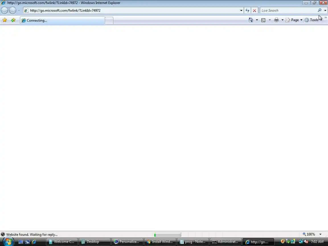This screenshot has width=328, height=246.
Task: Open the Page menu
Action: pos(294,20)
